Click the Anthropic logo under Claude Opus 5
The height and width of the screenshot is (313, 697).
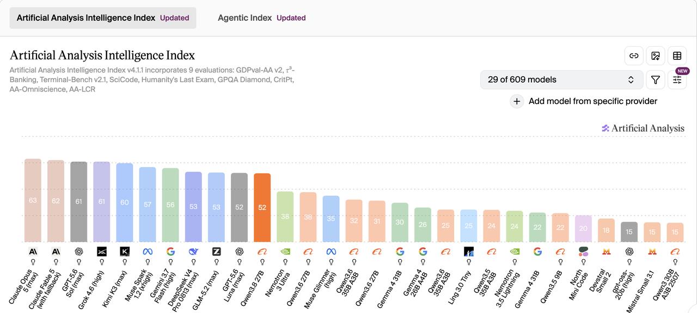33,251
